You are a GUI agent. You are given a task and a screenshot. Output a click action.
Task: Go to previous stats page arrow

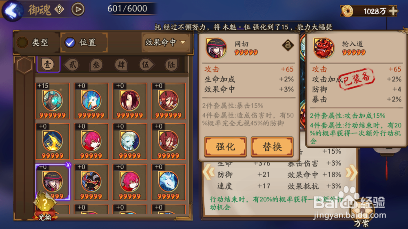pos(208,172)
